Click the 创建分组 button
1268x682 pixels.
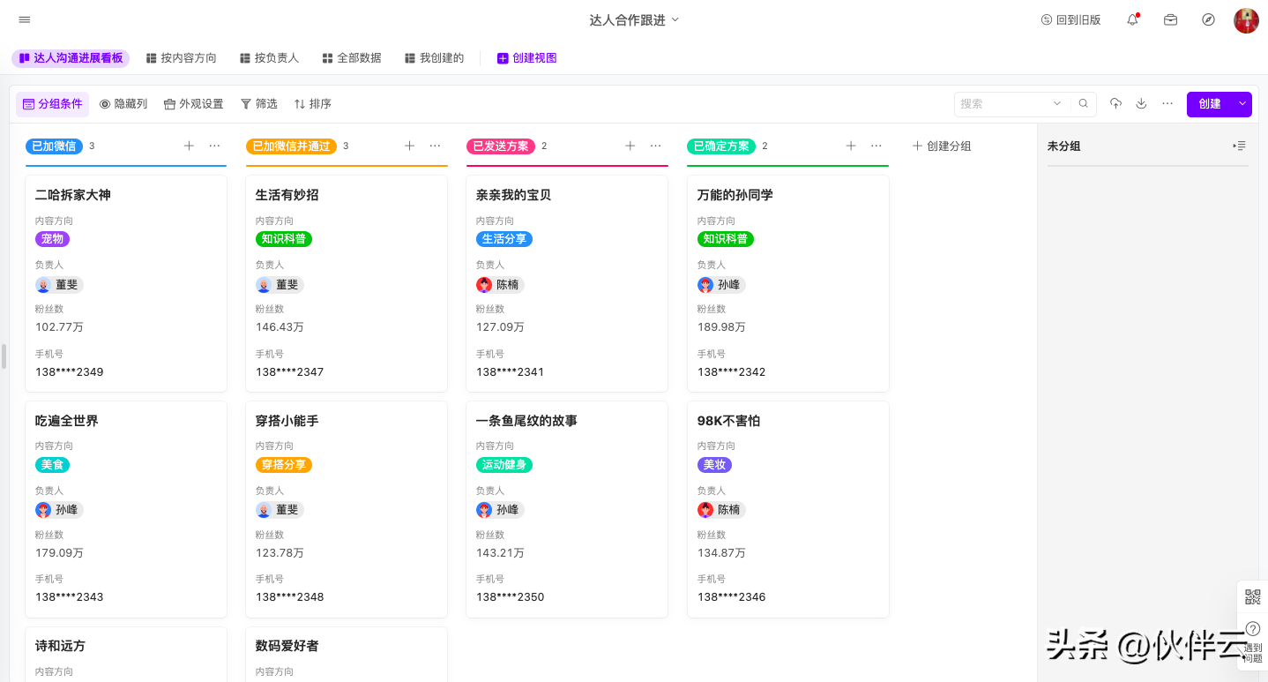(x=941, y=146)
